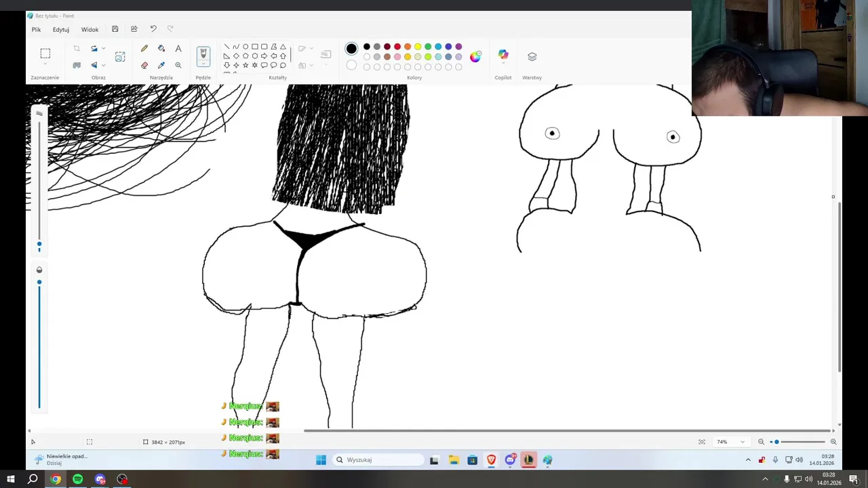This screenshot has width=868, height=488.
Task: Click the Crop image icon
Action: click(77, 49)
